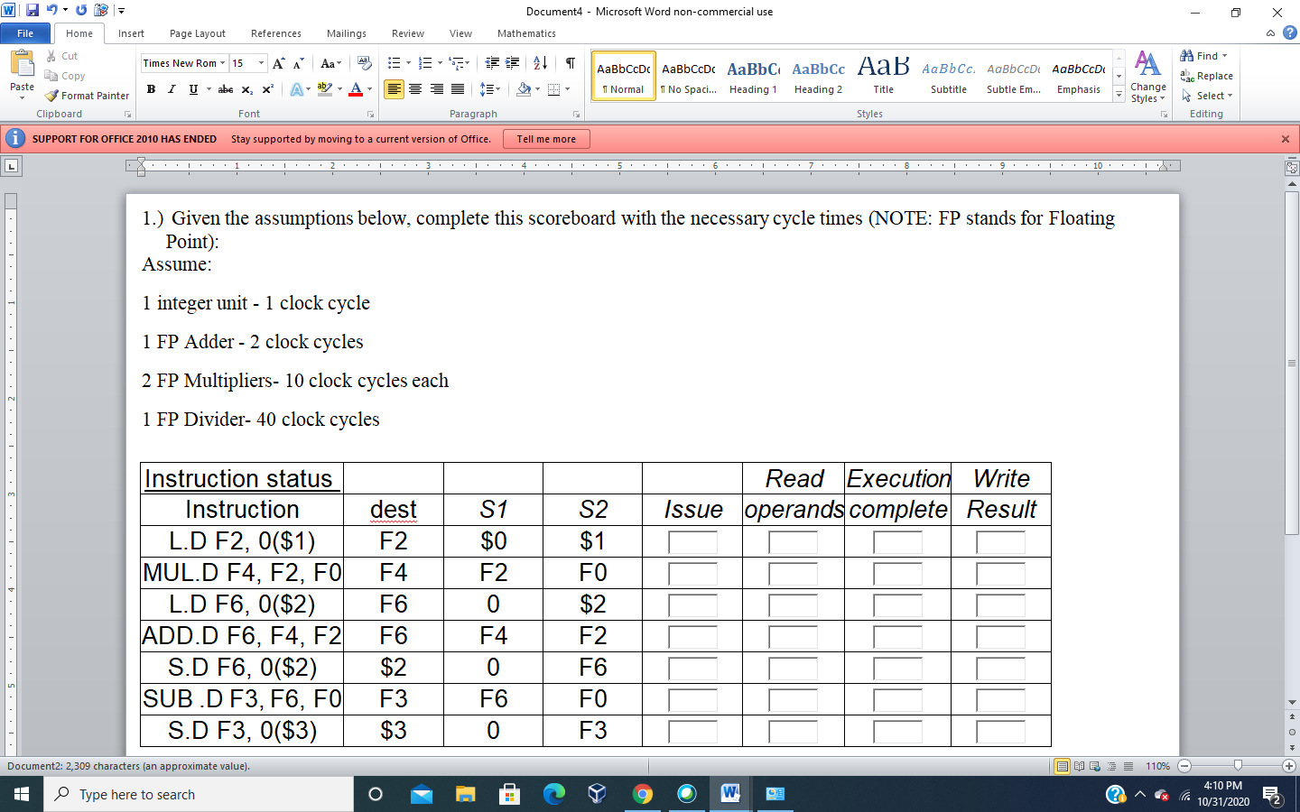Screen dimensions: 1300x812
Task: Toggle left text alignment
Action: tap(394, 89)
